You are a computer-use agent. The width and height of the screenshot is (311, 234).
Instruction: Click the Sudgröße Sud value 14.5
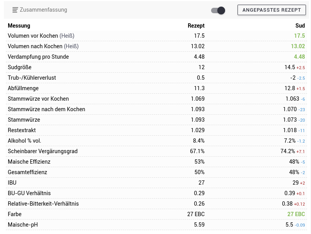click(x=290, y=67)
